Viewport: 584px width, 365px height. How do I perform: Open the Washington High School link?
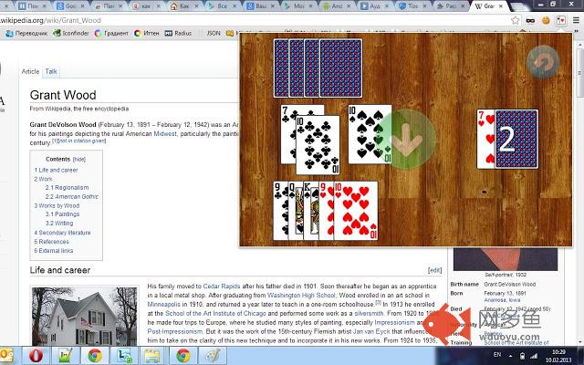tap(301, 296)
